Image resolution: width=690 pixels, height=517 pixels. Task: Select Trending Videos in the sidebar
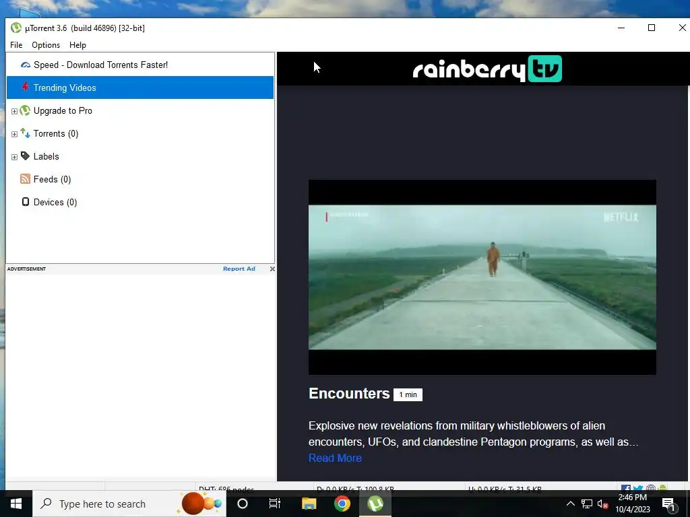pyautogui.click(x=140, y=88)
